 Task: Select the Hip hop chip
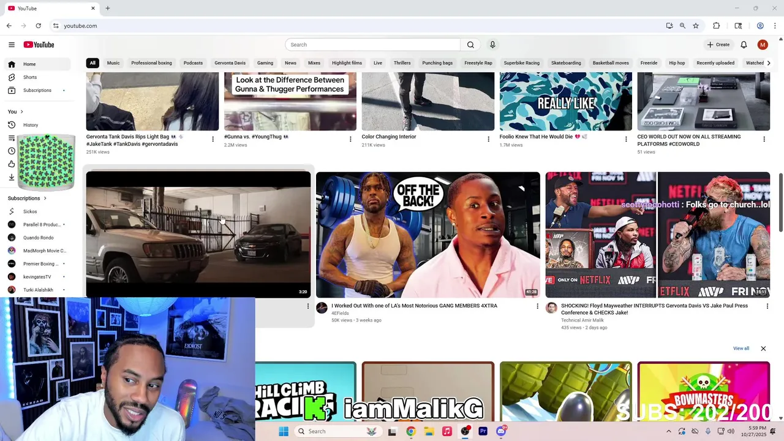click(x=677, y=63)
